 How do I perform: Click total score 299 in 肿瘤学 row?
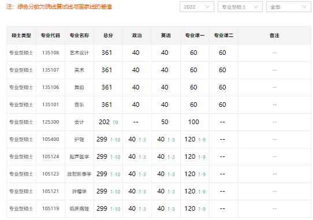(x=102, y=191)
